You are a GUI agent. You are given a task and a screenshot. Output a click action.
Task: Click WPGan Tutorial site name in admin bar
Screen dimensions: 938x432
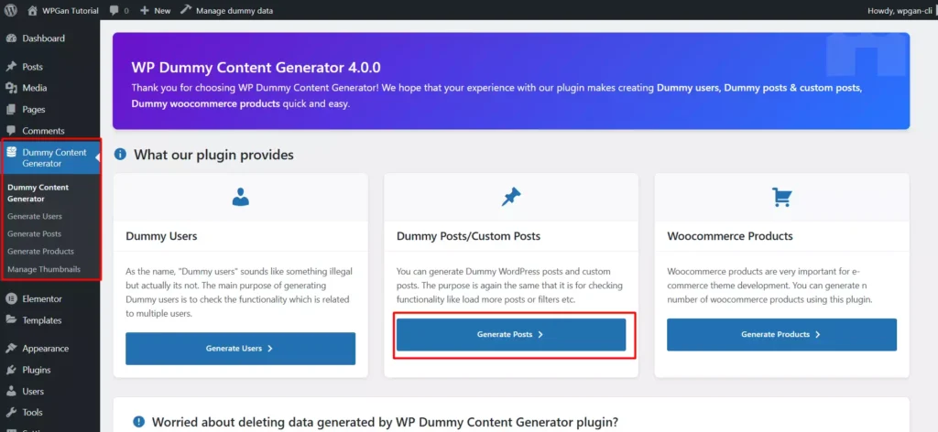click(x=71, y=10)
